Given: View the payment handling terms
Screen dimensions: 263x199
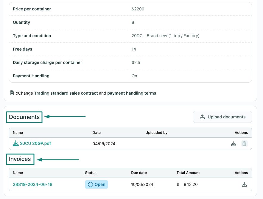Looking at the screenshot, I should pos(132,93).
